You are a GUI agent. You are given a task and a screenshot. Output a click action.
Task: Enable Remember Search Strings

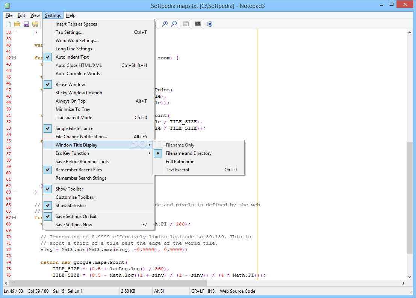pyautogui.click(x=98, y=178)
